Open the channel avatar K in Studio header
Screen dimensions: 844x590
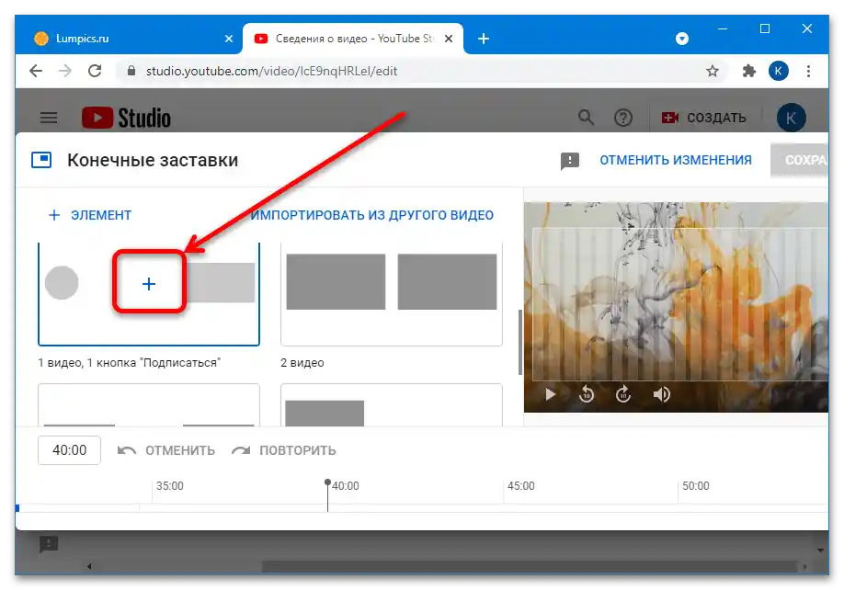coord(791,118)
